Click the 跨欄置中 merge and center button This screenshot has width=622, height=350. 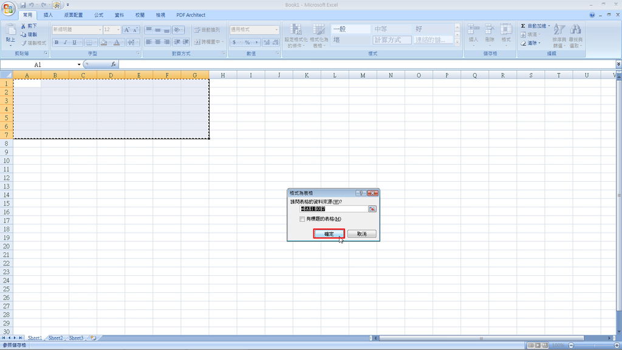click(x=208, y=42)
